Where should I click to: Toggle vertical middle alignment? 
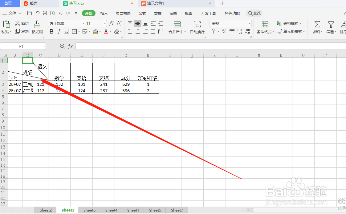(138, 23)
